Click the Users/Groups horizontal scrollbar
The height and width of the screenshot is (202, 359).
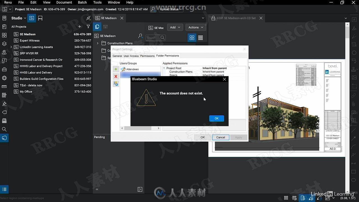[140, 128]
